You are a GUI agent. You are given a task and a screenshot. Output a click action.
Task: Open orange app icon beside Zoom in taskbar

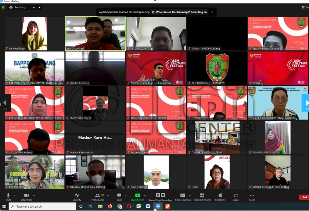click(168, 206)
